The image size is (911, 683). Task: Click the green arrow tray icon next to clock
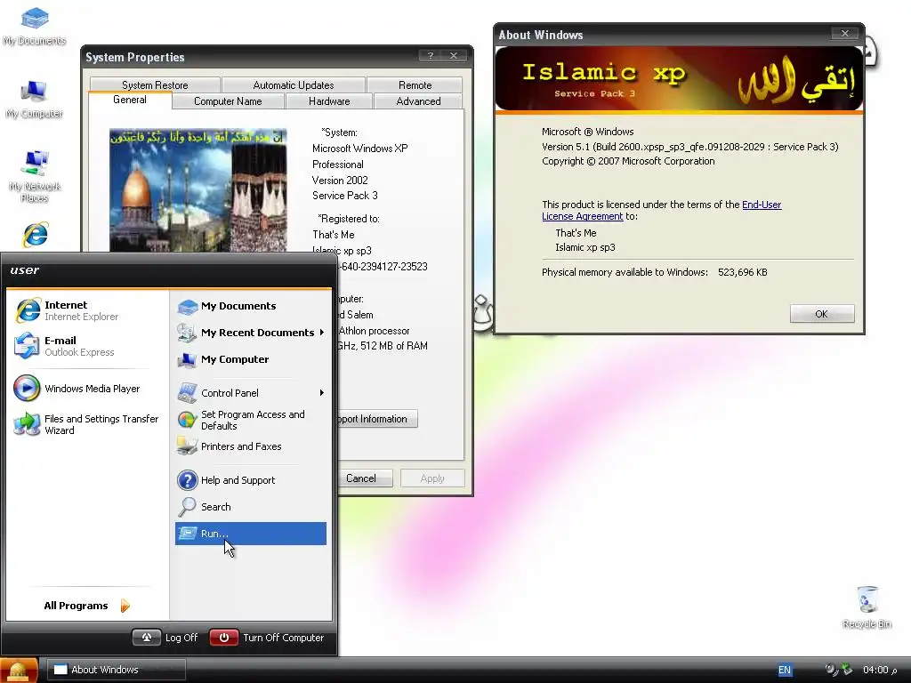[847, 670]
